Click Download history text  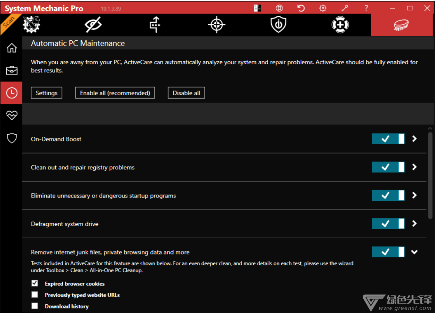[x=67, y=306]
